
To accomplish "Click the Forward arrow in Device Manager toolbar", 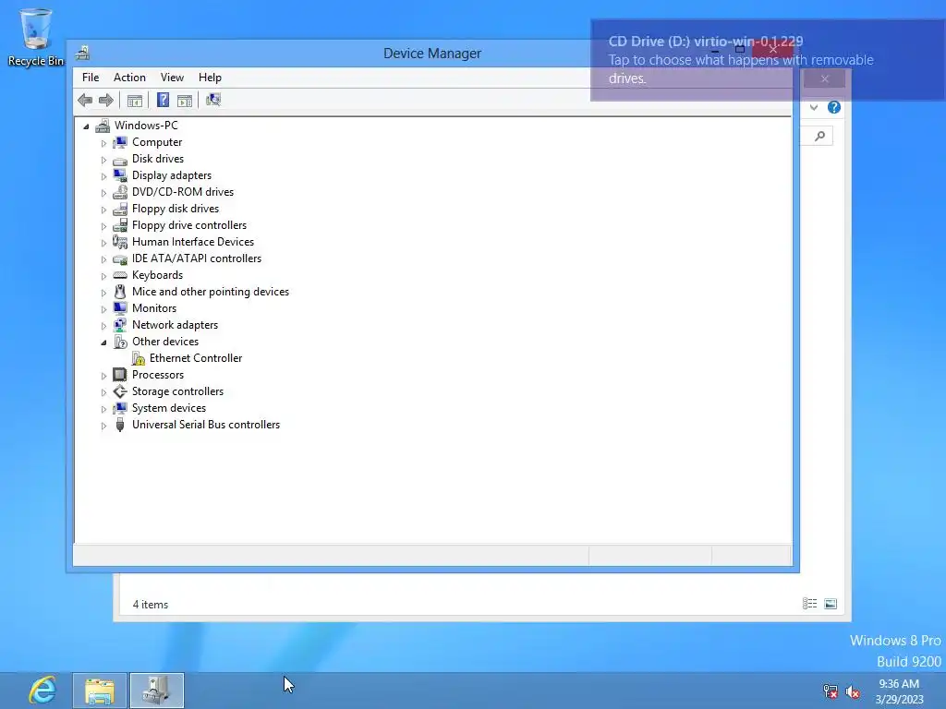I will [x=106, y=100].
